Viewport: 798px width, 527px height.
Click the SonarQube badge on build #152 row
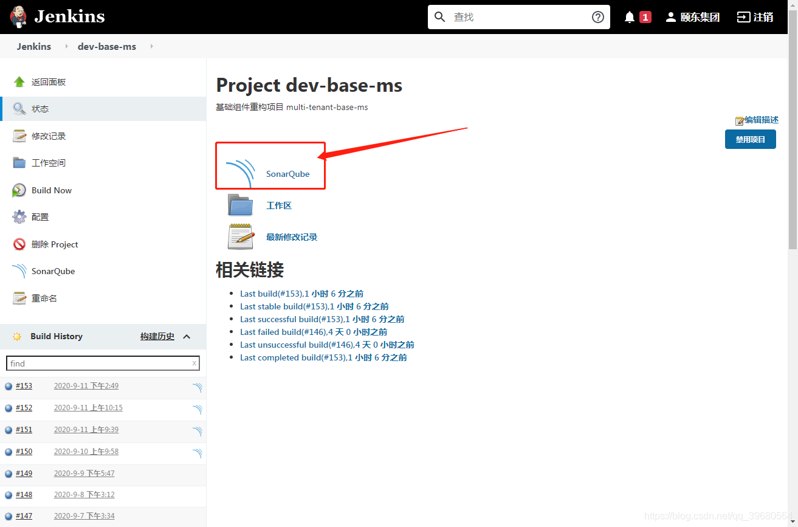tap(197, 410)
